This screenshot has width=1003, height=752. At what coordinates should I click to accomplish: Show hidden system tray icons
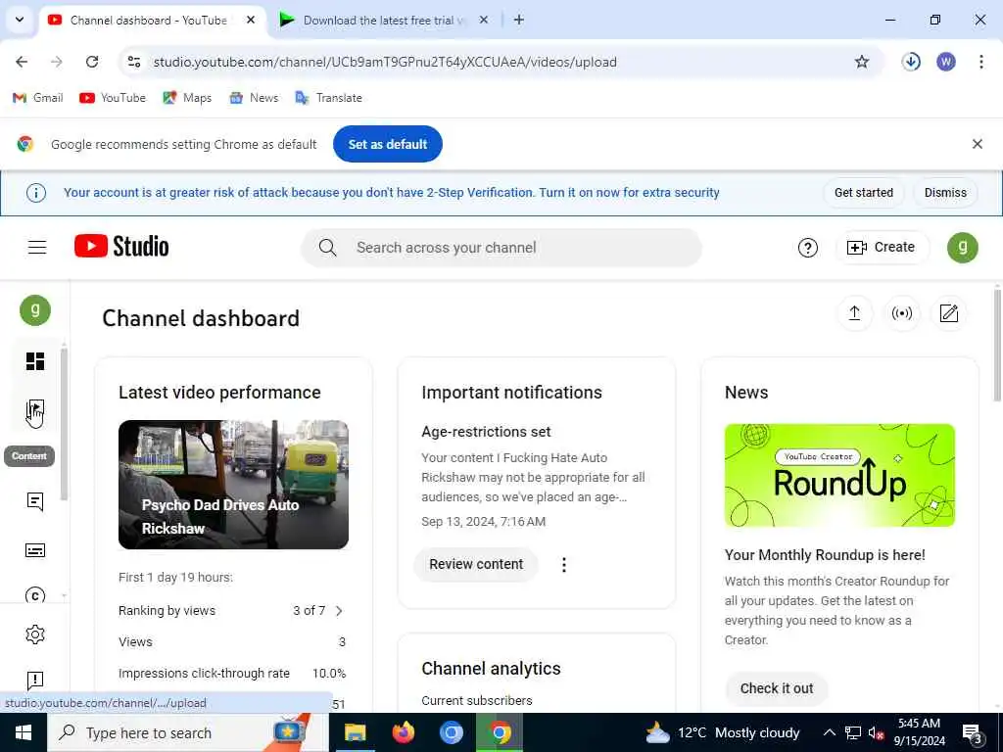[829, 732]
